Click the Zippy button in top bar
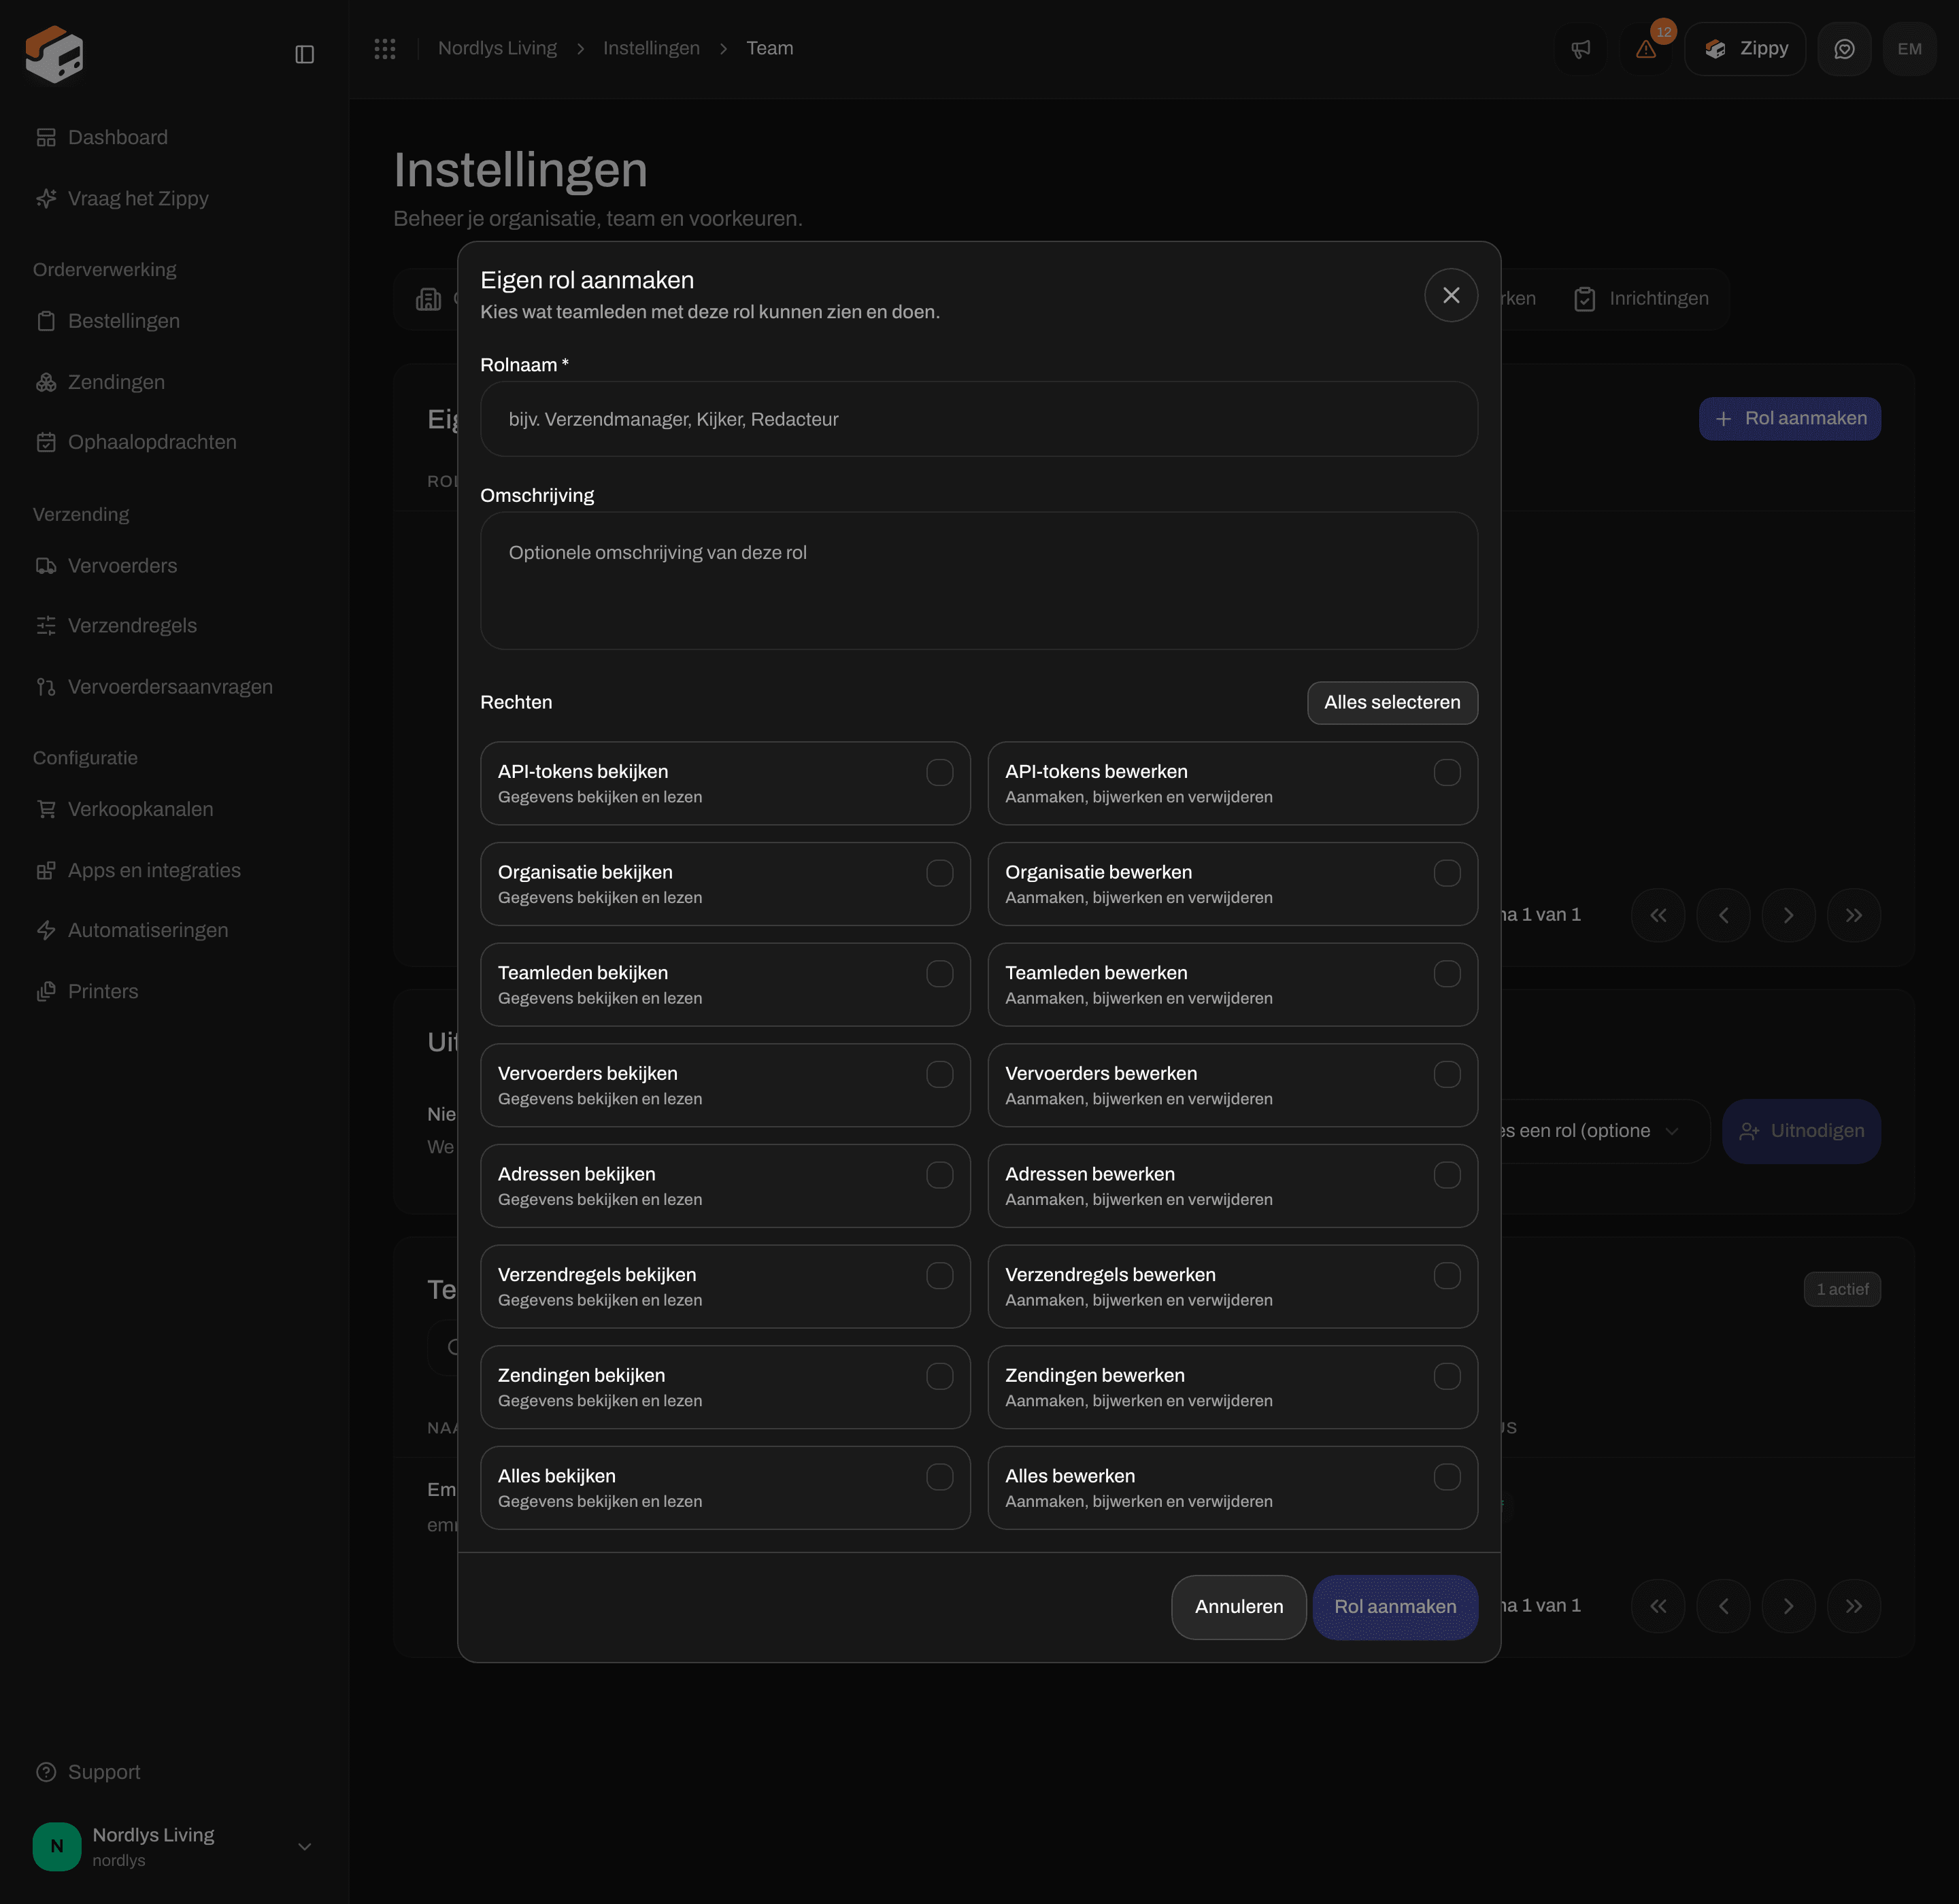The image size is (1959, 1904). 1745,49
